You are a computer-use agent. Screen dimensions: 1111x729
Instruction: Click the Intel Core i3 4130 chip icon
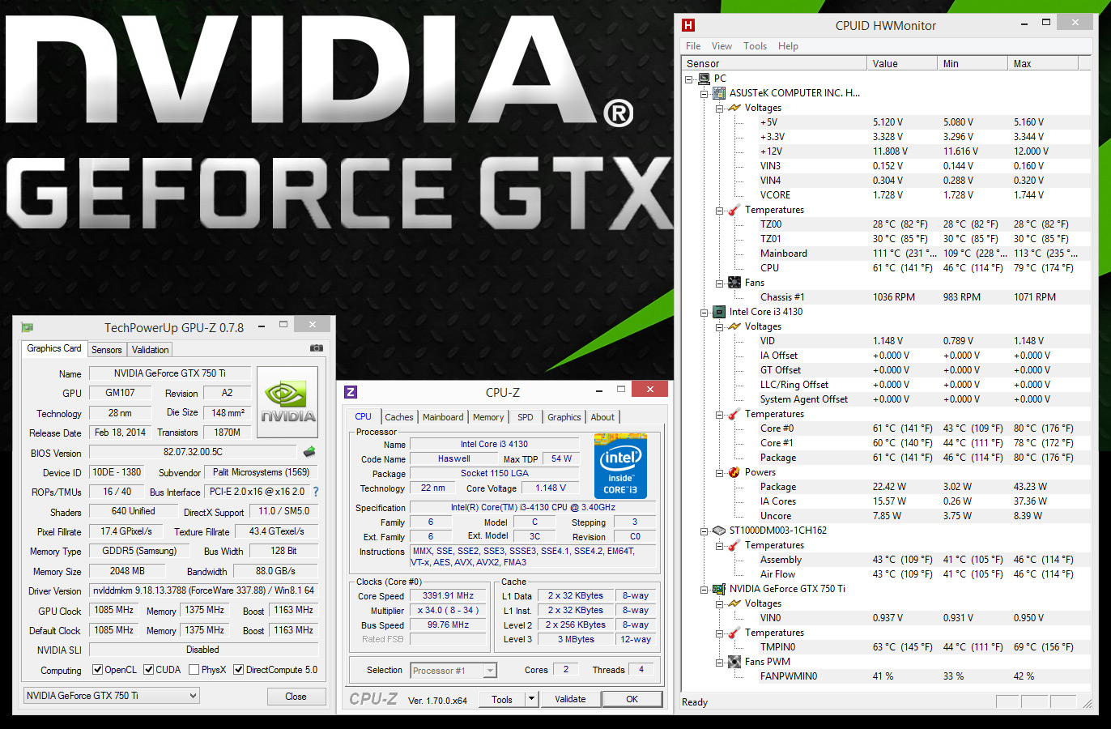click(718, 312)
